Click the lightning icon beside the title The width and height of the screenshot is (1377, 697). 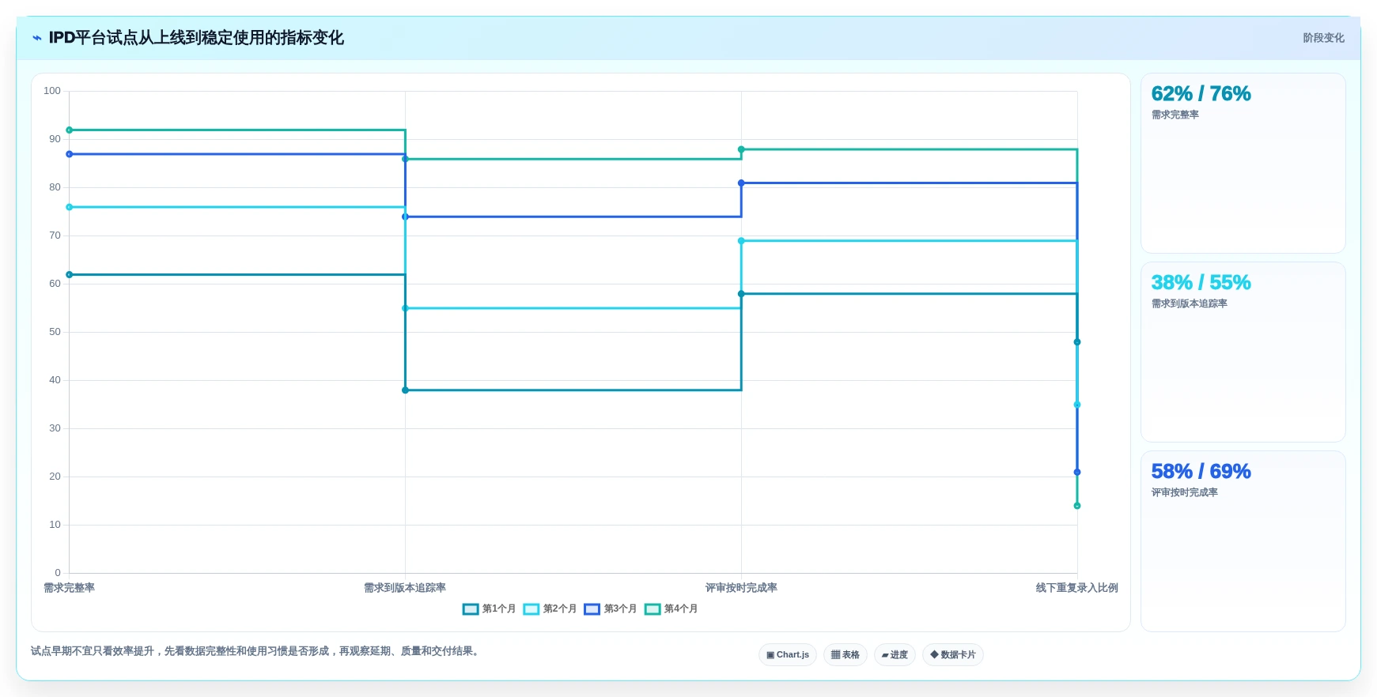click(x=36, y=38)
